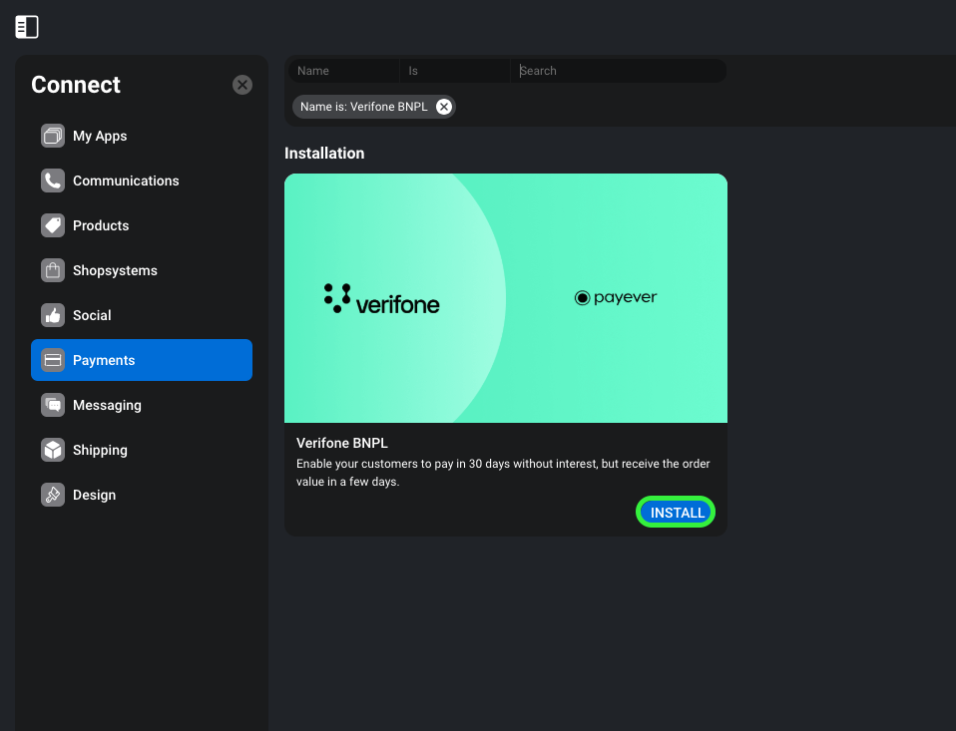Click the Verifone BNPL description text
Image resolution: width=956 pixels, height=731 pixels.
coord(503,473)
